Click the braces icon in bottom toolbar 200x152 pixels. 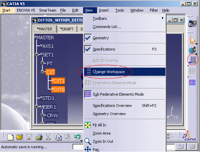170,137
